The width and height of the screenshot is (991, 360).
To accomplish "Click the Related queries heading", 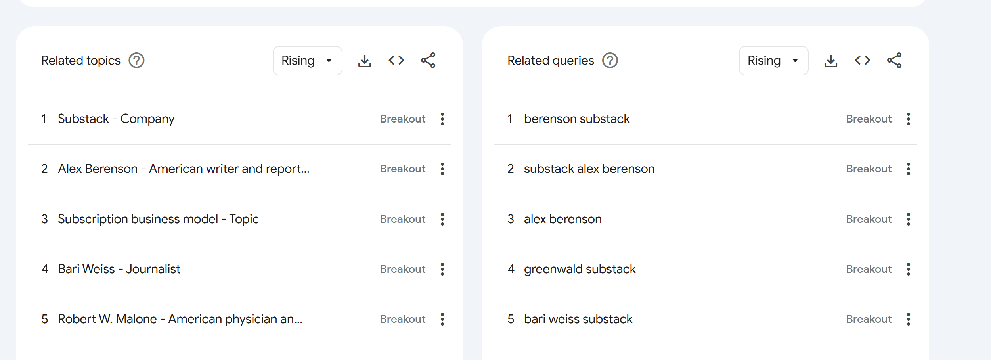I will point(551,61).
